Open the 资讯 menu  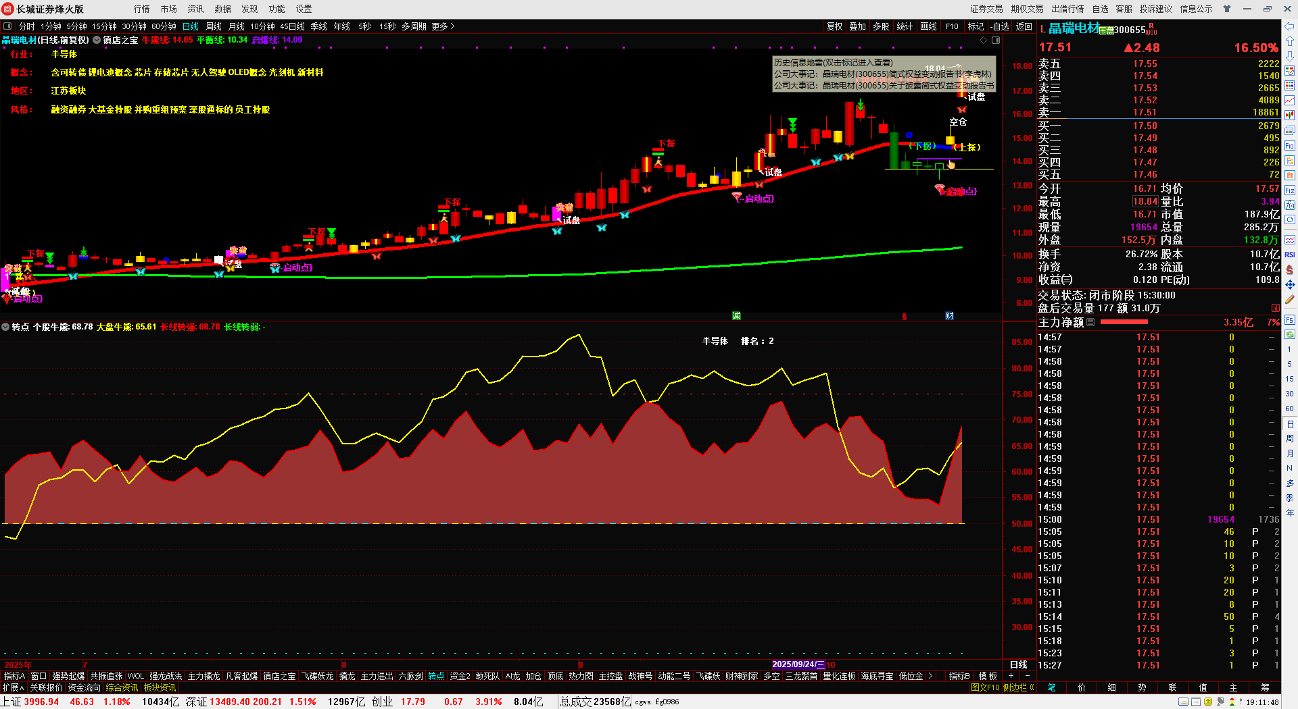click(196, 9)
